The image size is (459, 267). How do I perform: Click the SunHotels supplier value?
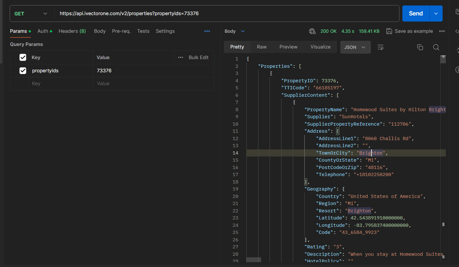(355, 117)
